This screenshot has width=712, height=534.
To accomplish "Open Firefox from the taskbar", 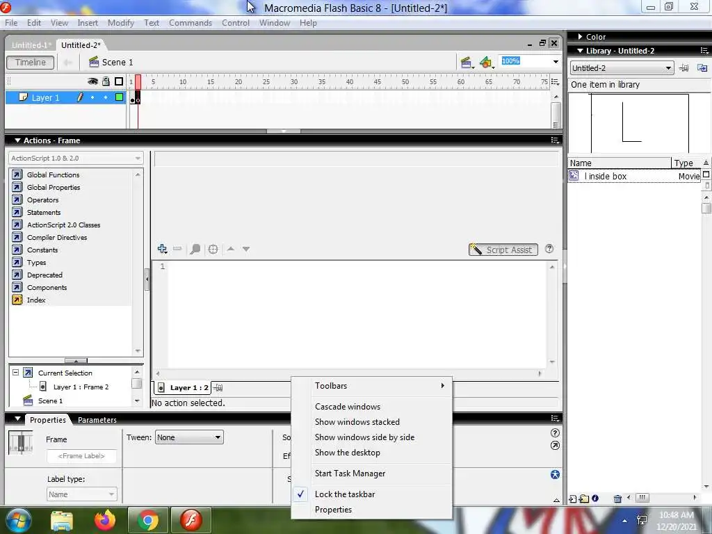I will coord(105,519).
